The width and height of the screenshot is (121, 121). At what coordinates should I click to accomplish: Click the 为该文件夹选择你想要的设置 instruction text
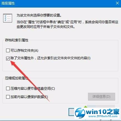[x=39, y=15]
